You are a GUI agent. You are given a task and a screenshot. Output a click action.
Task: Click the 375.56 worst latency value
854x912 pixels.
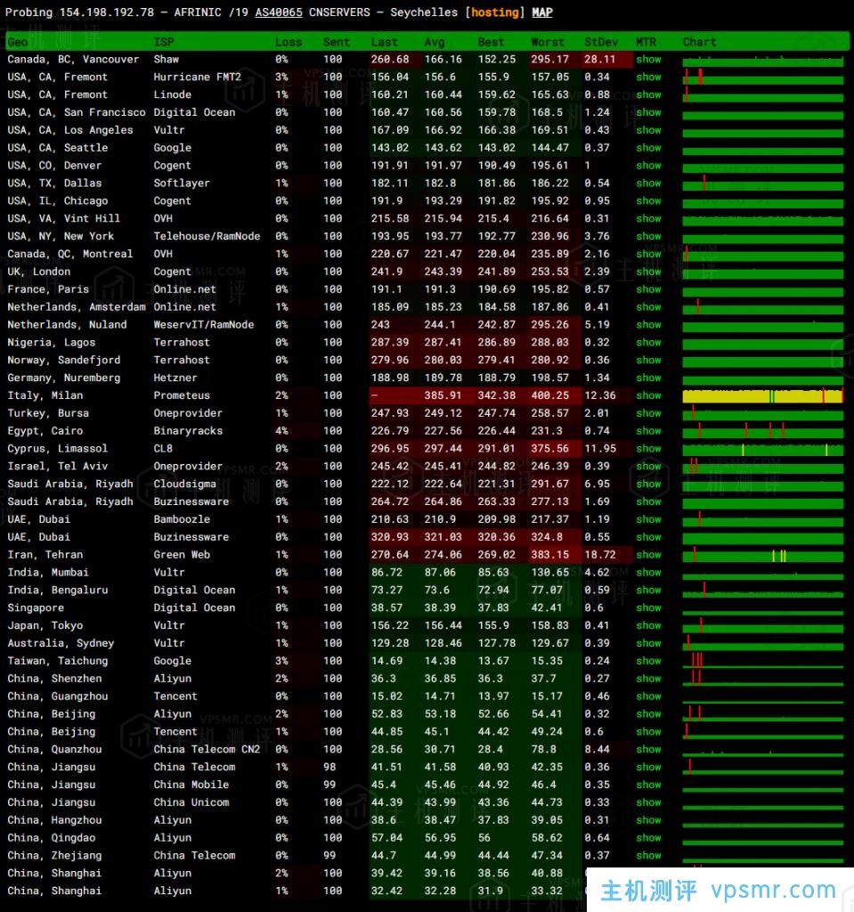point(549,449)
